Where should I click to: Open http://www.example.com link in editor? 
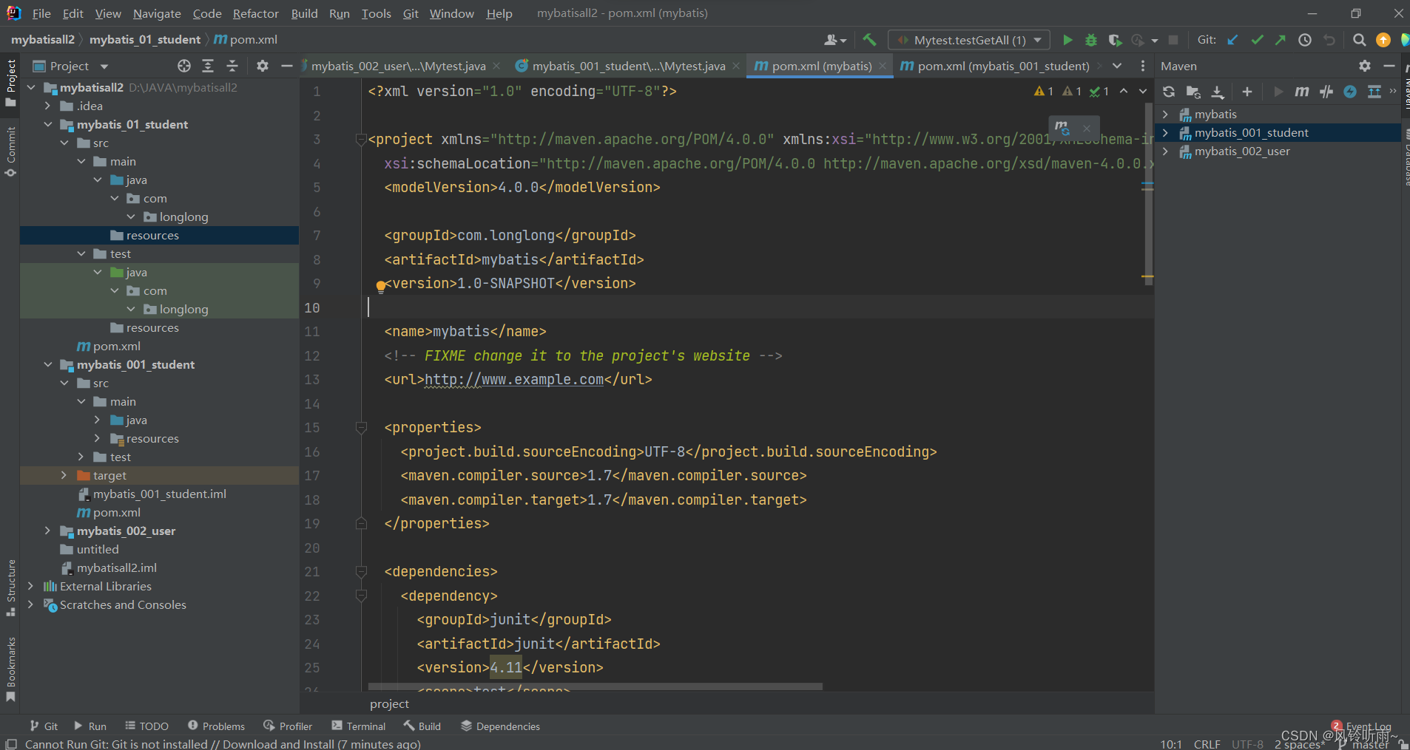click(514, 379)
